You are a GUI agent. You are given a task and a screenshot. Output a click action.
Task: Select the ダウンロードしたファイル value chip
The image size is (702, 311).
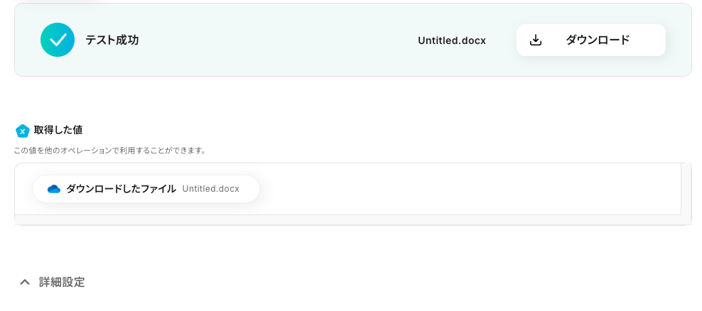coord(146,189)
